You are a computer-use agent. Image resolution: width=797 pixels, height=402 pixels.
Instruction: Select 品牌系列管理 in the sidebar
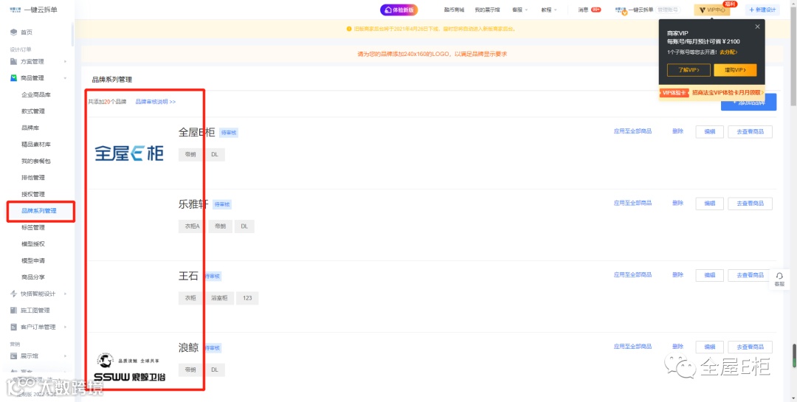39,211
